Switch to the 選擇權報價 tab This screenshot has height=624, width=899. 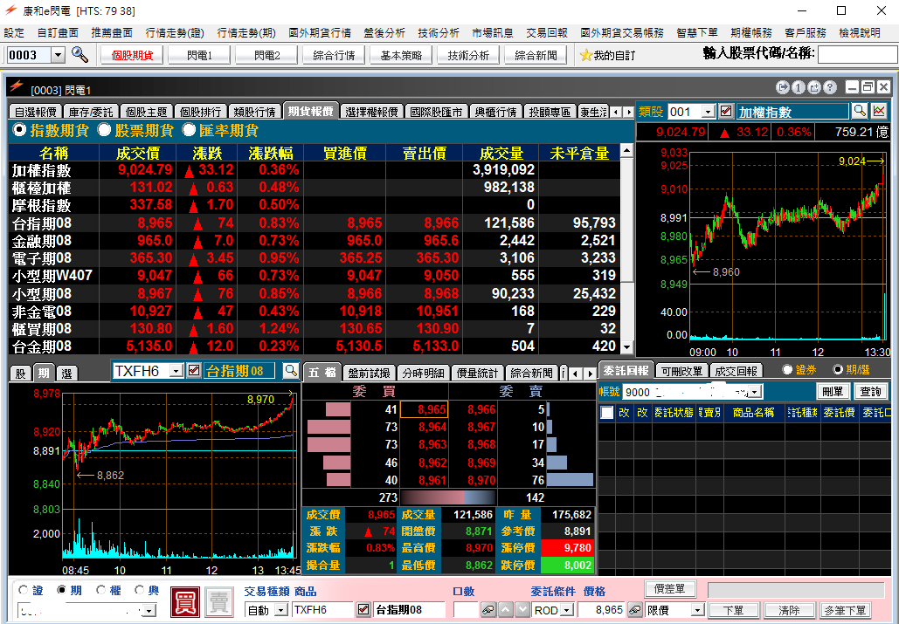click(x=371, y=112)
